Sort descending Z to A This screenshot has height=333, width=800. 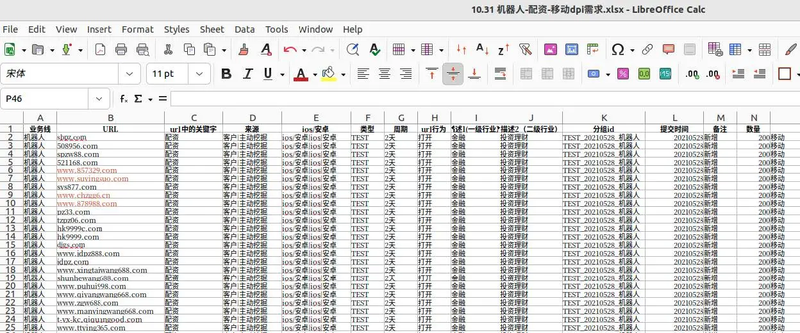(504, 49)
